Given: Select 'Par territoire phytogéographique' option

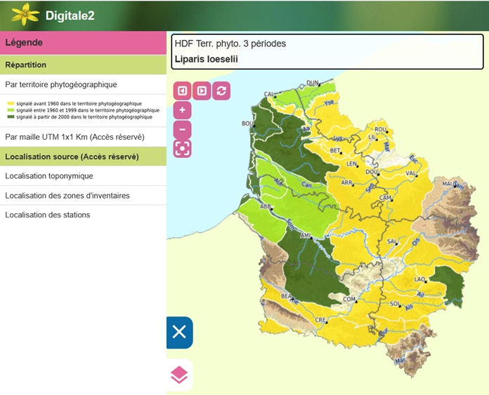Looking at the screenshot, I should [61, 84].
